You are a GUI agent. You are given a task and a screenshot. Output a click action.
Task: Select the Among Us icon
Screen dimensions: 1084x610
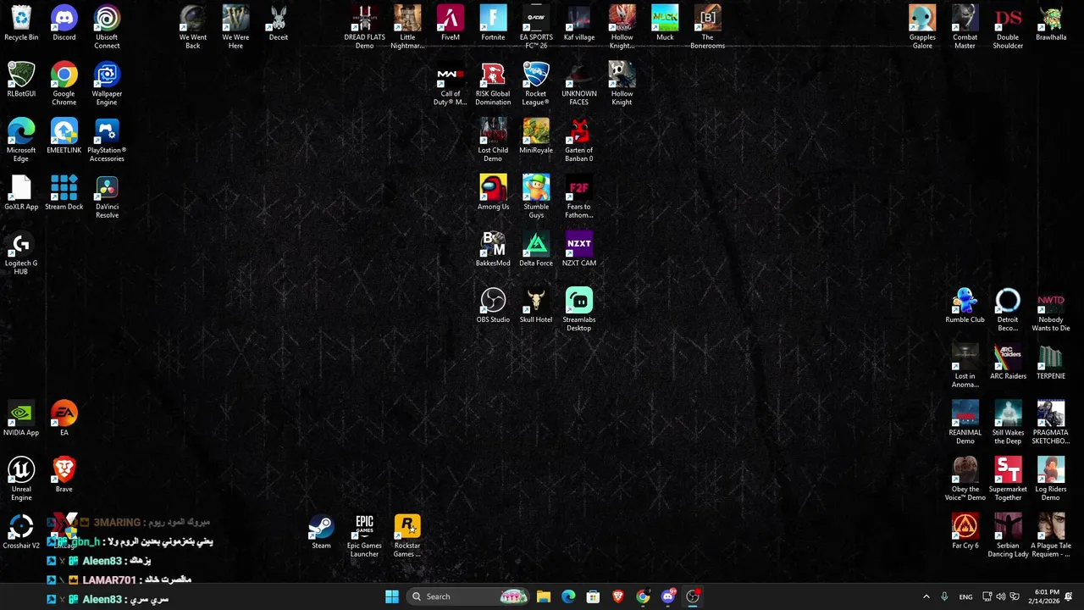pyautogui.click(x=493, y=192)
